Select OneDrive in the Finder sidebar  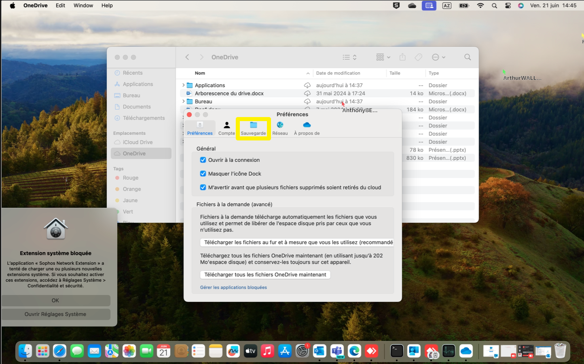point(141,153)
